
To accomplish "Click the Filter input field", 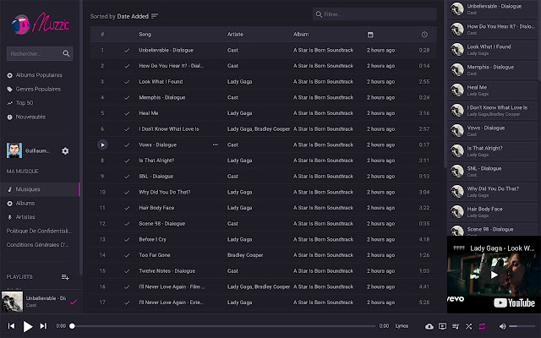I will pyautogui.click(x=374, y=14).
